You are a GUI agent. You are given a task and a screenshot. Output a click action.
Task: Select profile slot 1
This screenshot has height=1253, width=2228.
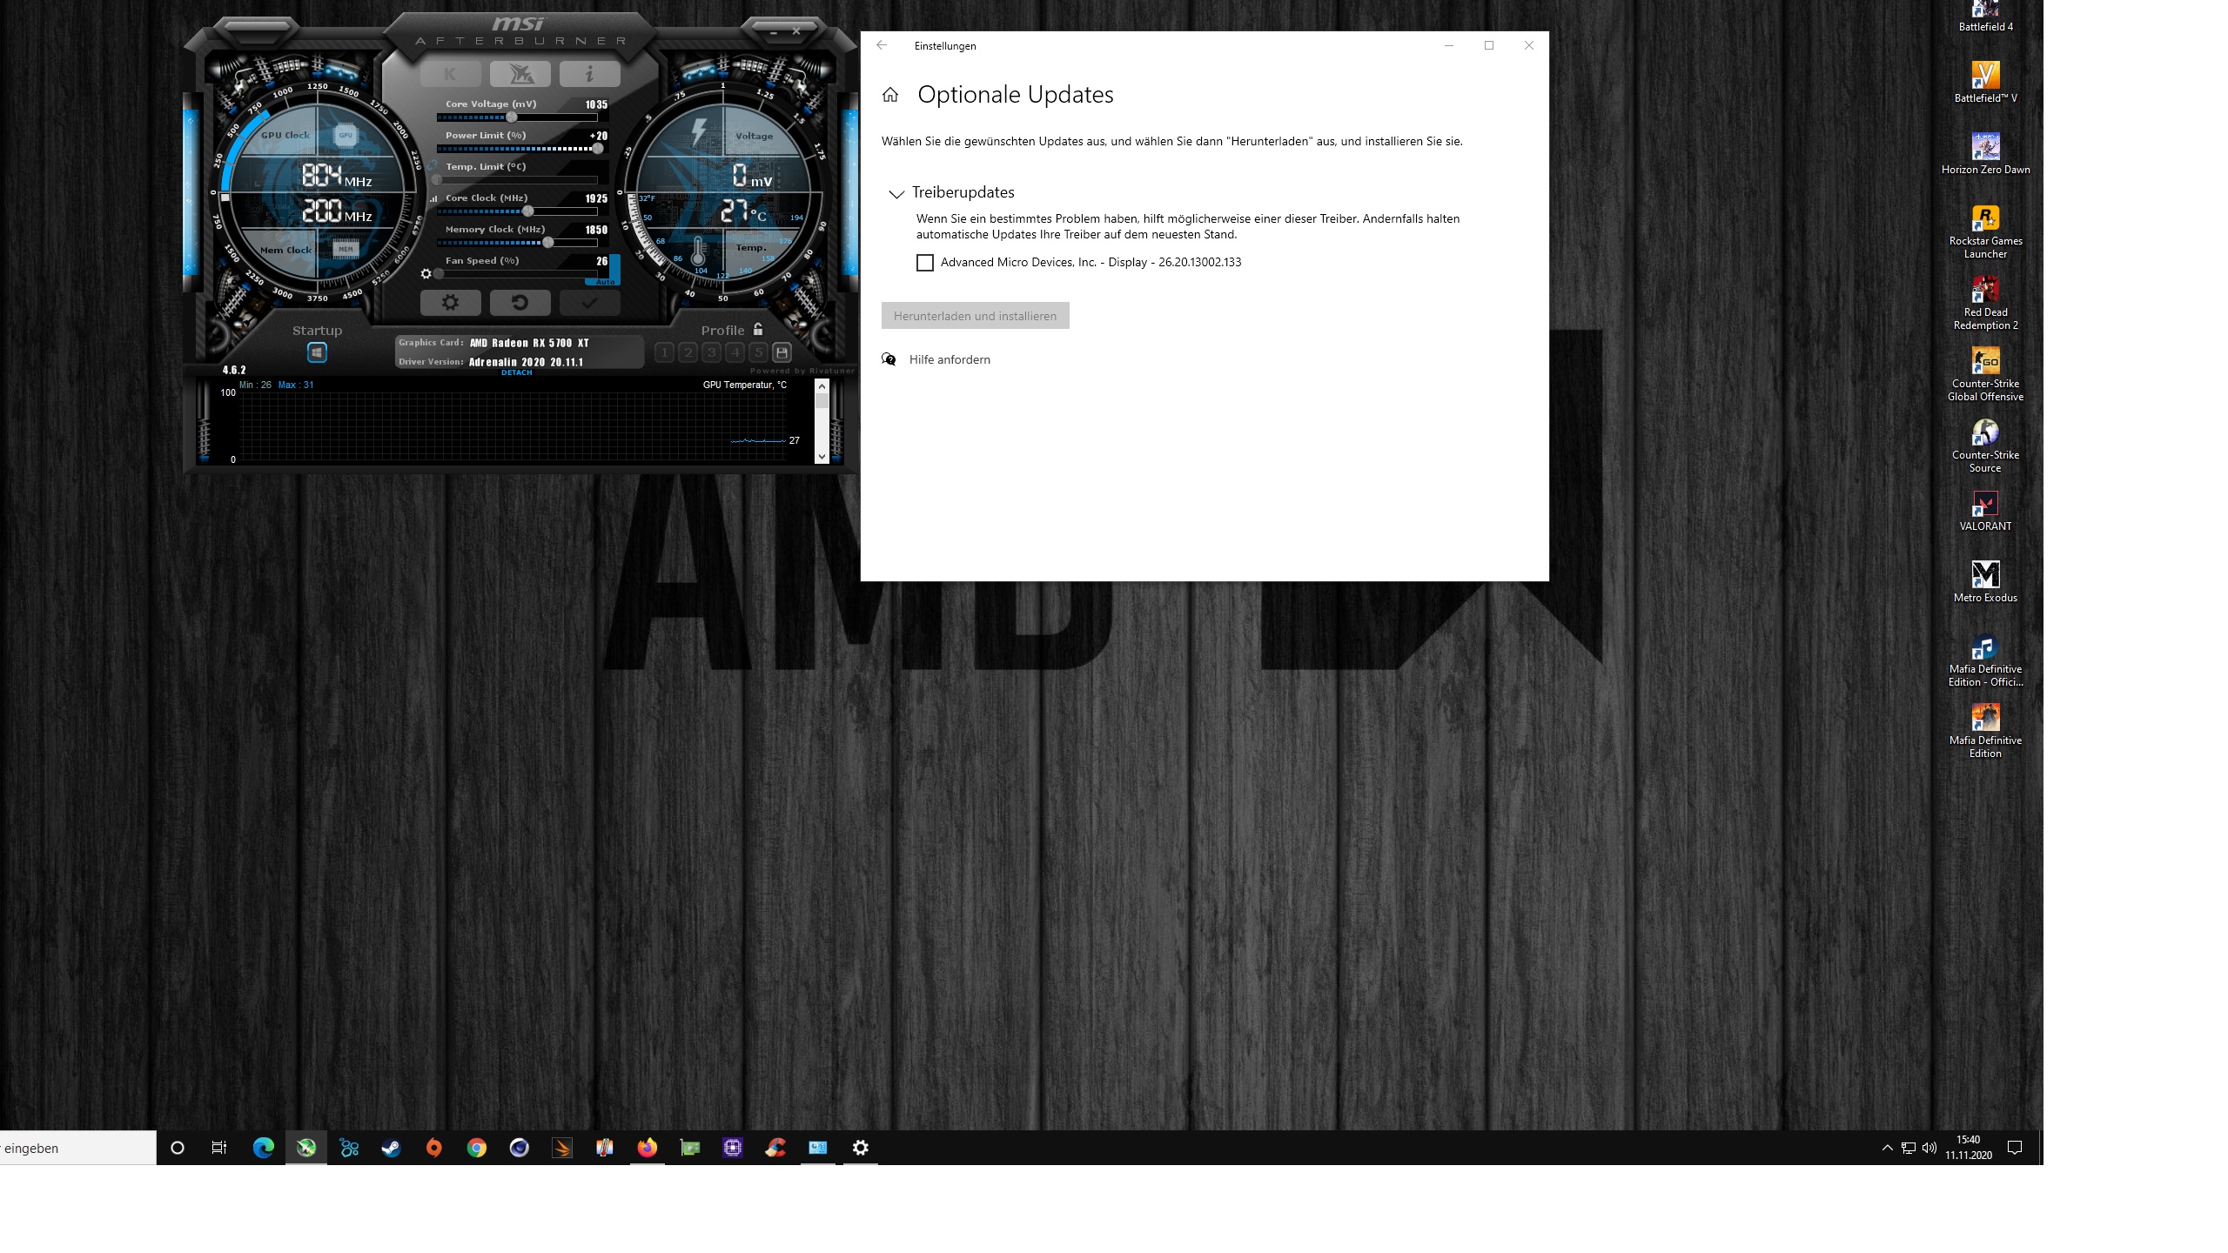coord(665,352)
